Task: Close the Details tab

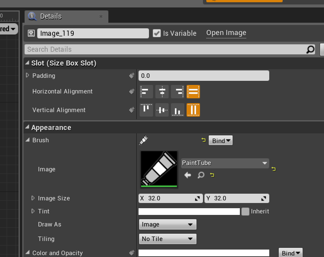Action: tap(101, 16)
